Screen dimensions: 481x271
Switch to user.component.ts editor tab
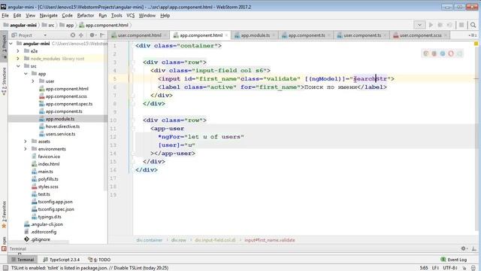(x=362, y=35)
